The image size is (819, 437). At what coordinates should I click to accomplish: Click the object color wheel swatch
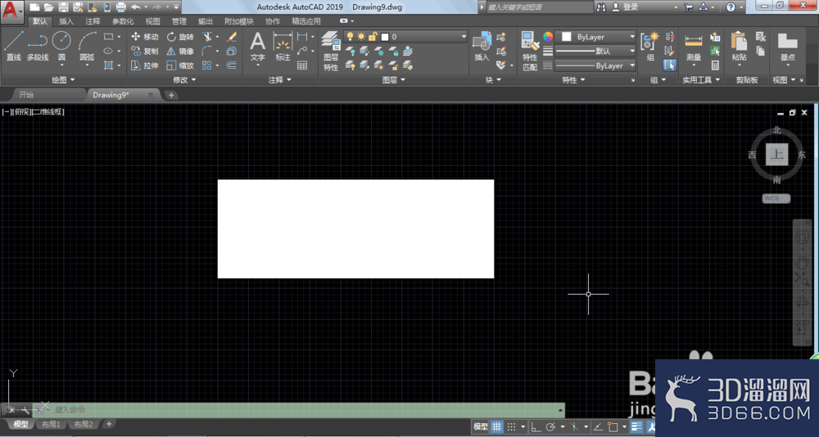(x=547, y=37)
